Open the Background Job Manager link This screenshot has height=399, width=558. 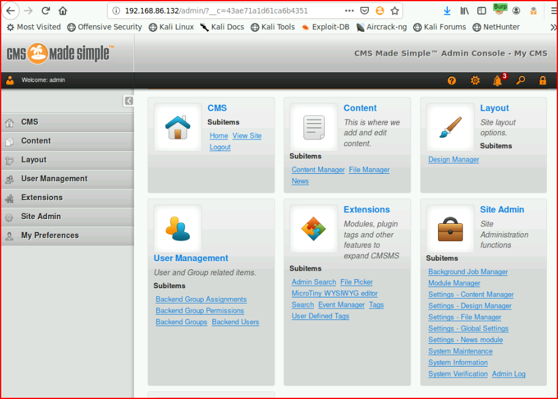(x=468, y=272)
